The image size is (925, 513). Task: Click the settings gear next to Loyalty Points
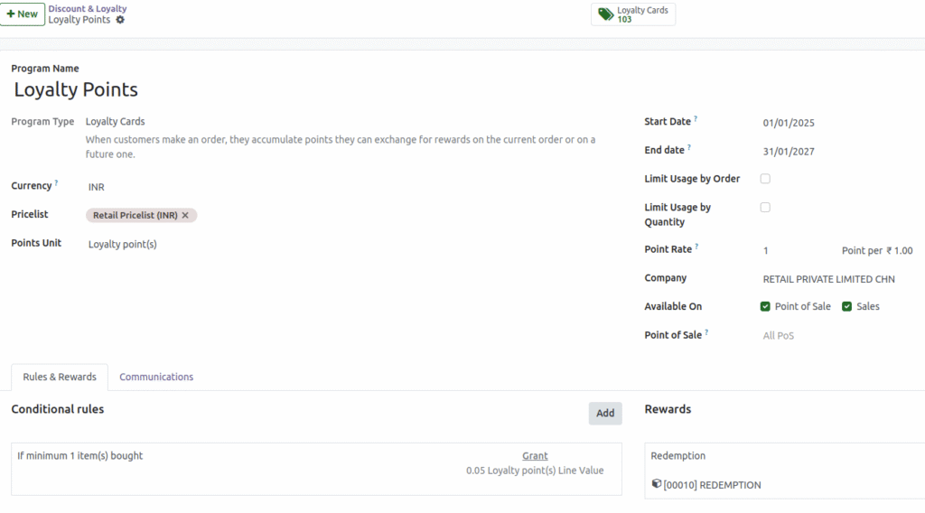[120, 20]
